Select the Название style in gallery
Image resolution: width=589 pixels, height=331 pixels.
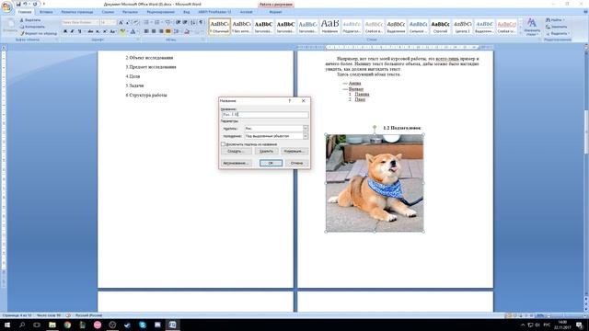coord(329,27)
